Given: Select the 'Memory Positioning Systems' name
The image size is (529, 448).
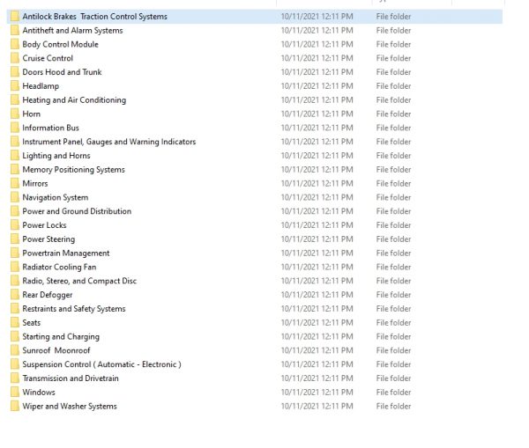Looking at the screenshot, I should [x=73, y=170].
